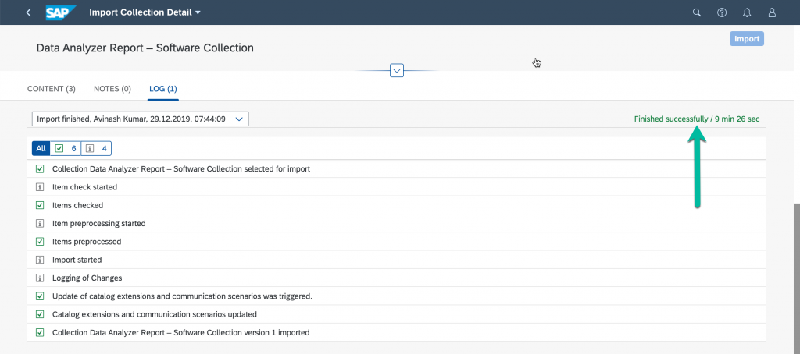Image resolution: width=800 pixels, height=354 pixels.
Task: Open the notifications bell icon
Action: [747, 12]
